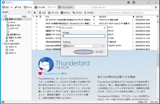160x104 pixels.
Task: Toggle the pin quick filter icon
Action: point(35,13)
